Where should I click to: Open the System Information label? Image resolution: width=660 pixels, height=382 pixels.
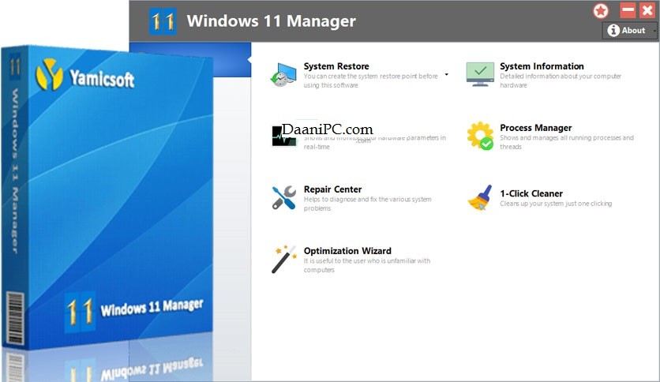pyautogui.click(x=542, y=66)
